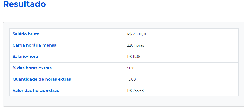Select the % das horas extras label

[32, 68]
